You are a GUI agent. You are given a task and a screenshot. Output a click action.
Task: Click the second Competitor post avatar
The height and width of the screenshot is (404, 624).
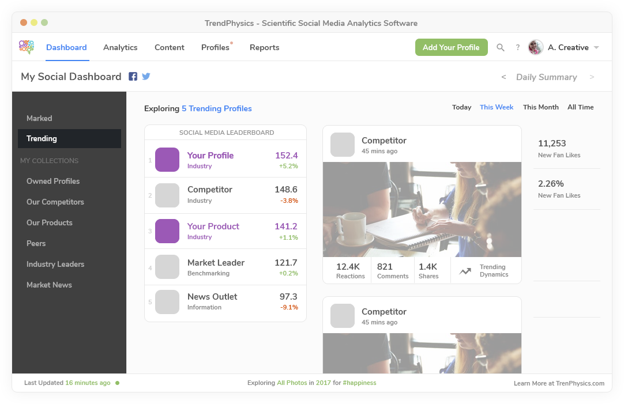[343, 316]
